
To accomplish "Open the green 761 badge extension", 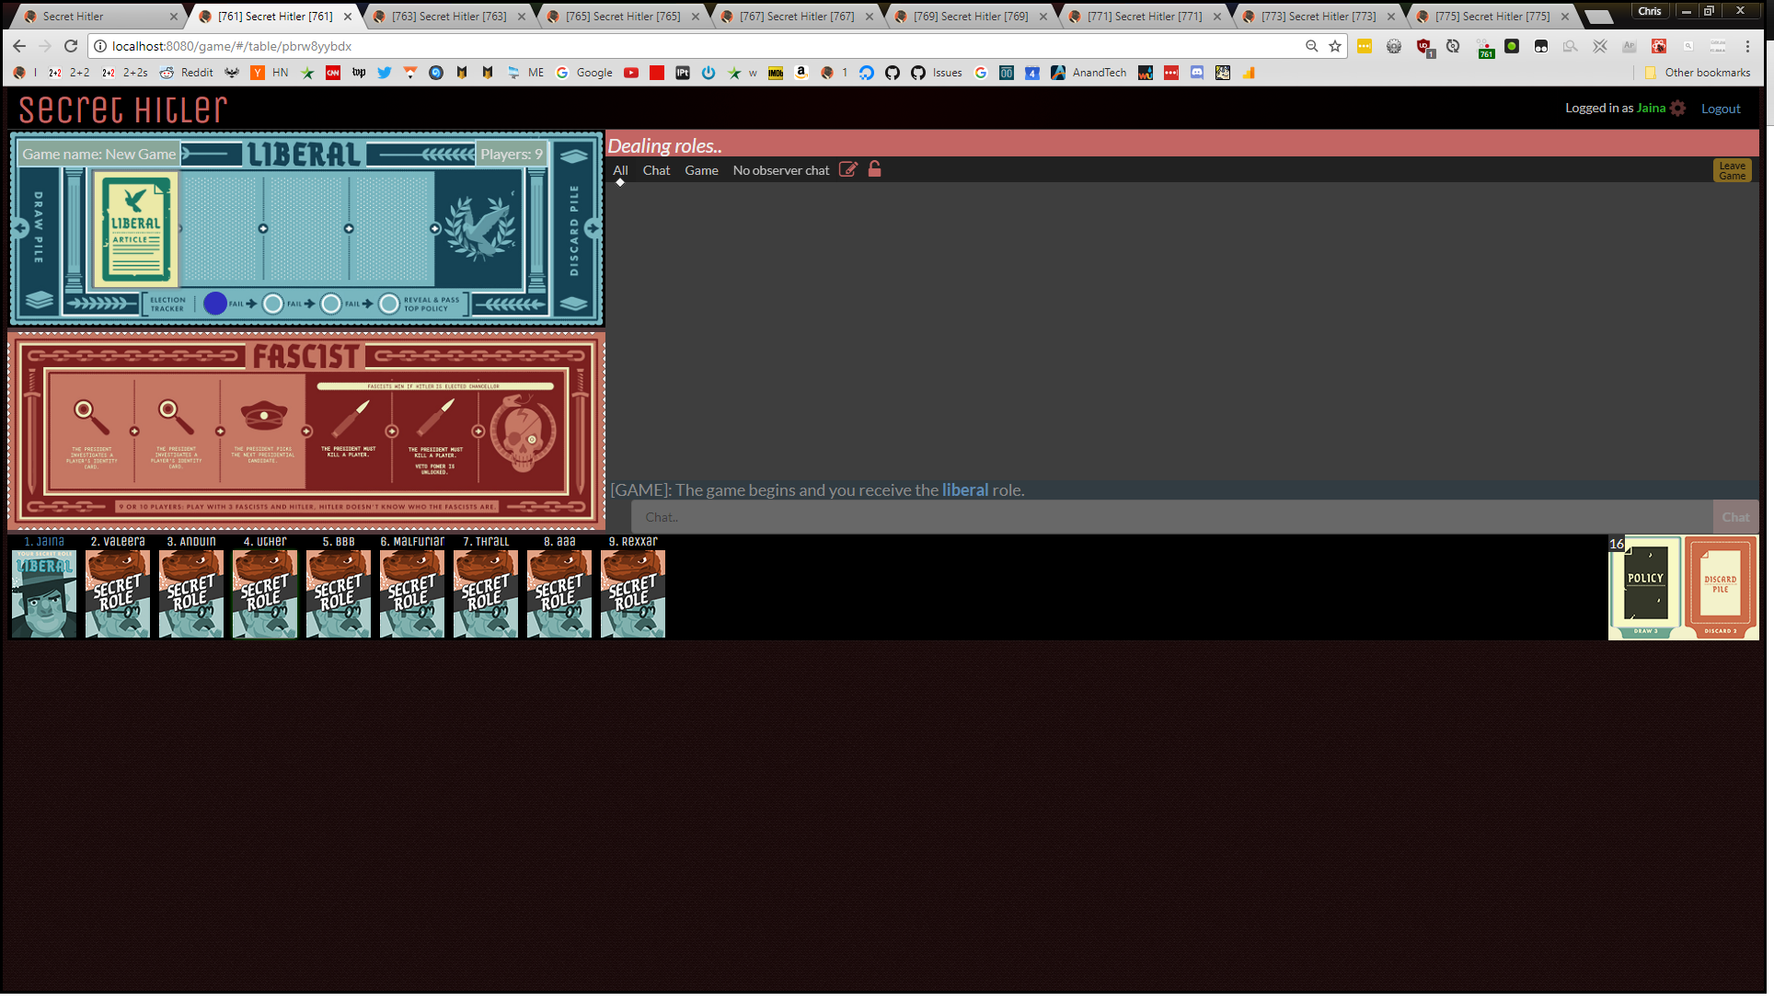I will tap(1486, 49).
